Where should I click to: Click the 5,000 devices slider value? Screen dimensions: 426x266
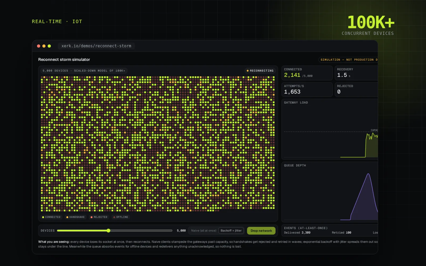click(181, 231)
